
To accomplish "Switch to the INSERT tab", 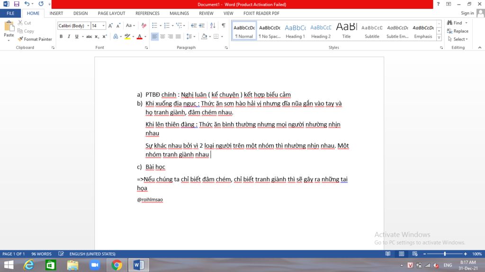I will point(56,13).
